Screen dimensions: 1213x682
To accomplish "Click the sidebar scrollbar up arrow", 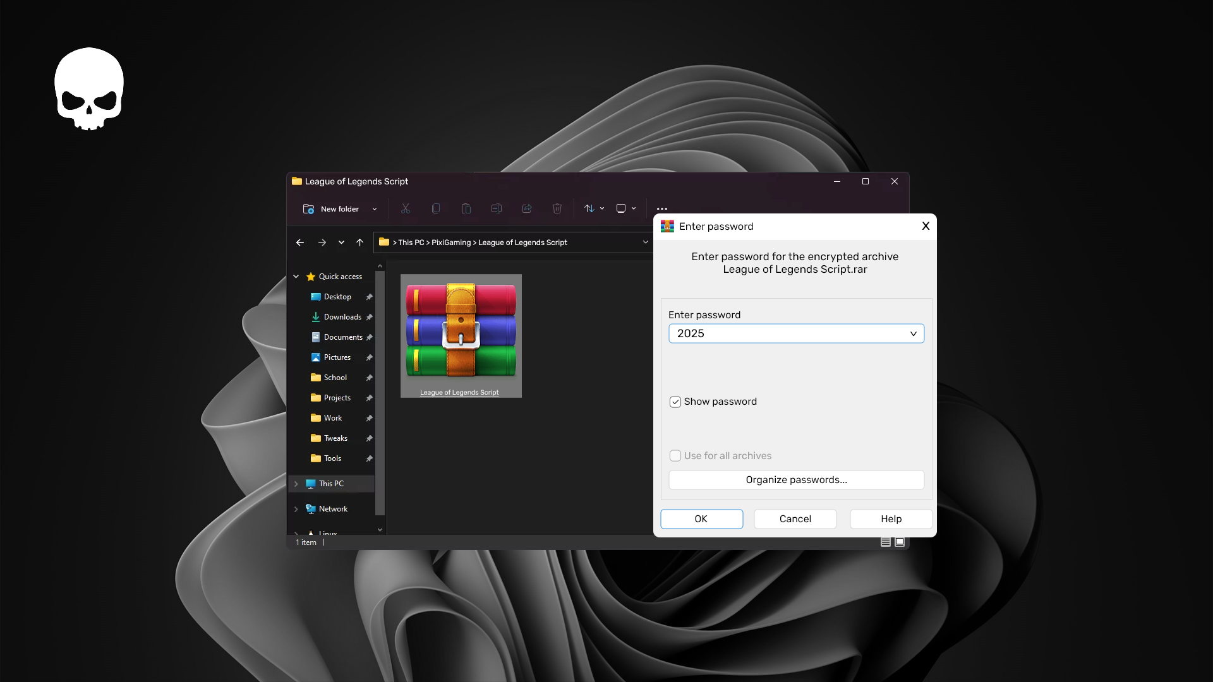I will point(380,266).
